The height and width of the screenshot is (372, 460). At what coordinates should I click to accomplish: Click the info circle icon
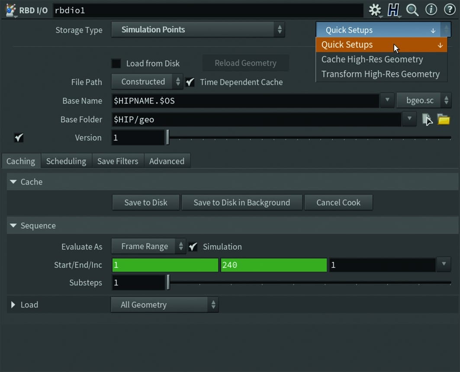[431, 10]
